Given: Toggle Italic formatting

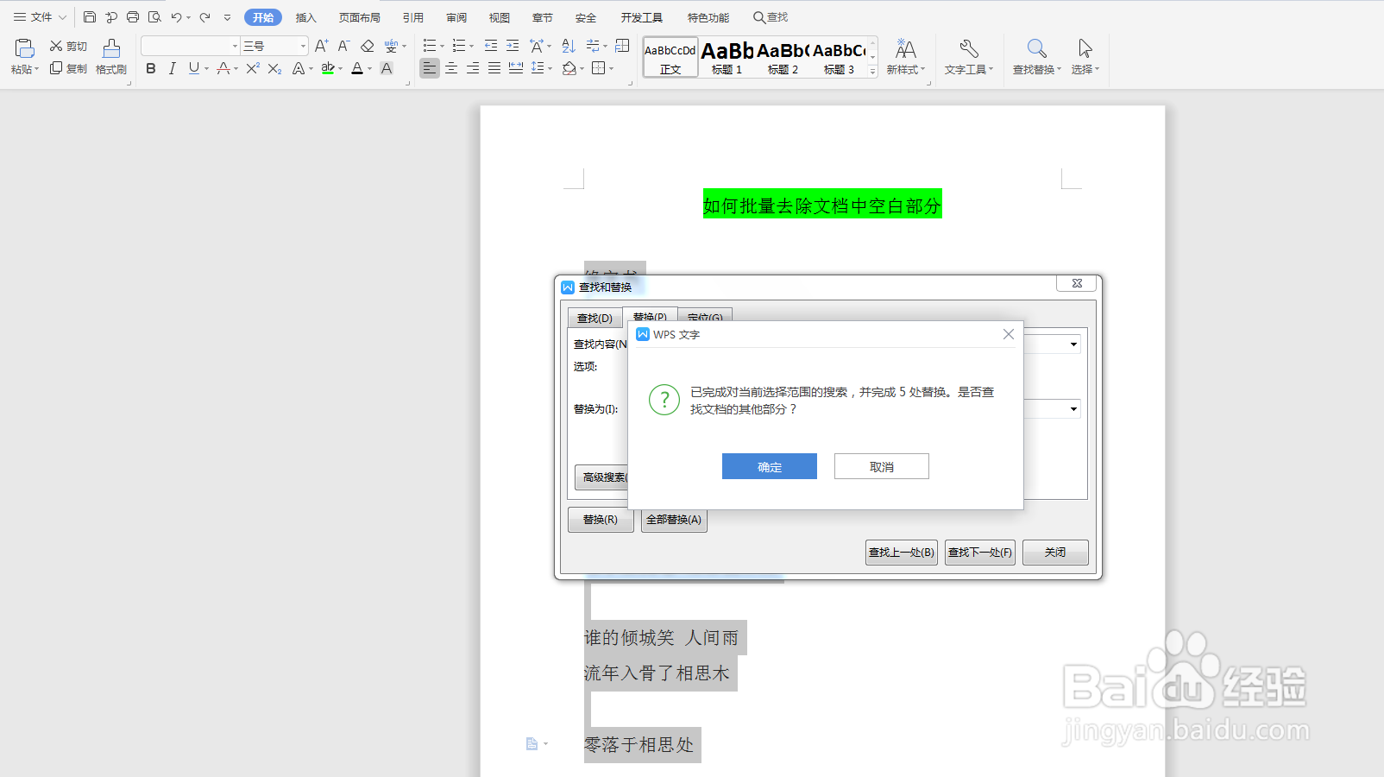Looking at the screenshot, I should 173,68.
